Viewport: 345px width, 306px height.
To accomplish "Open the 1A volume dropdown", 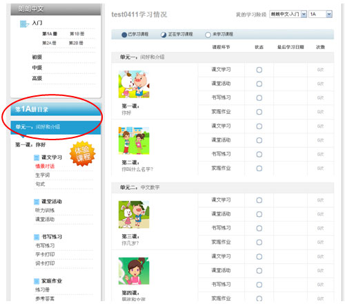I will [x=320, y=15].
